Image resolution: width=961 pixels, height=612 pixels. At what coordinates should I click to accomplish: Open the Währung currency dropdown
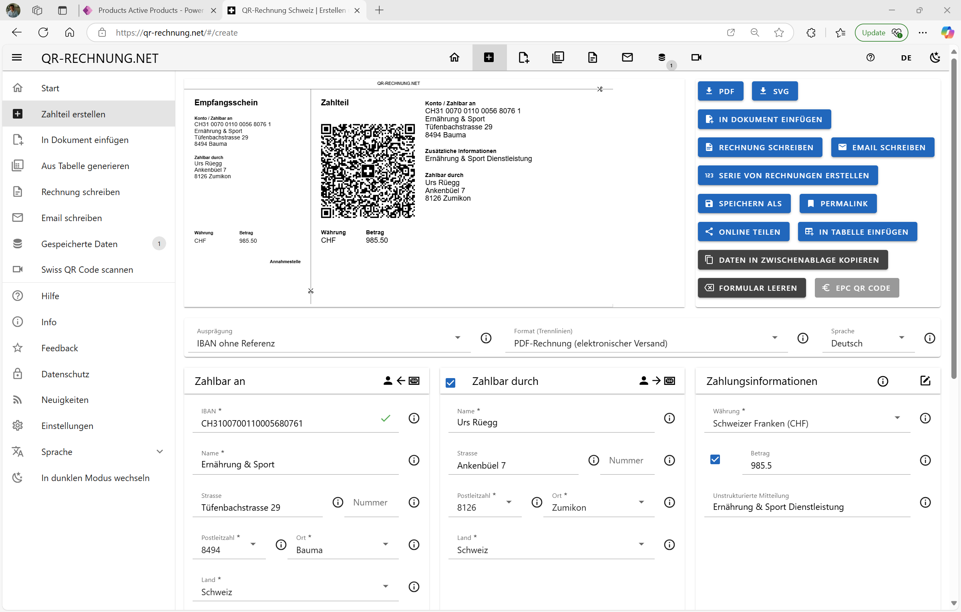(x=807, y=419)
